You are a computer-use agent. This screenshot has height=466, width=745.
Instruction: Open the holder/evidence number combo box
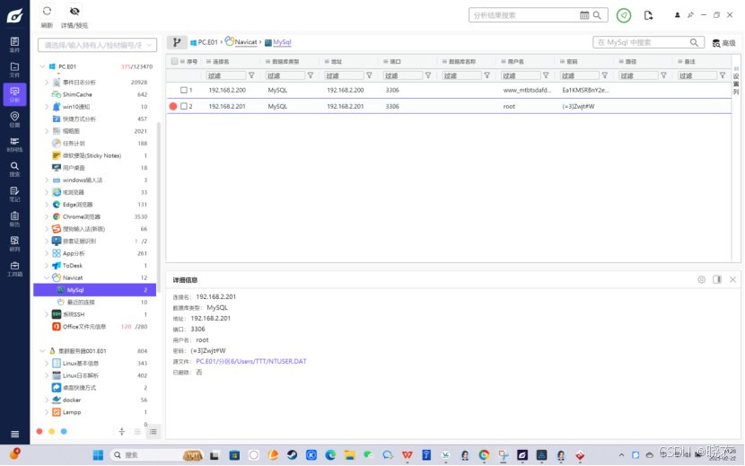(98, 45)
